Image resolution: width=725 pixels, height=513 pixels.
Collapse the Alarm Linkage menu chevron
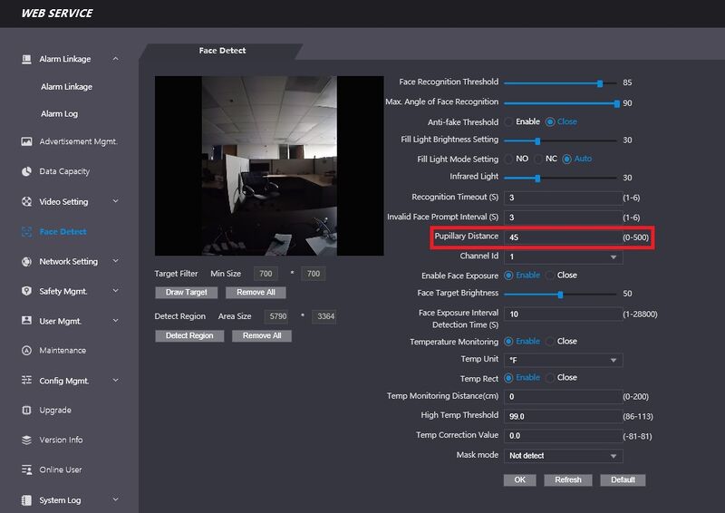(116, 59)
